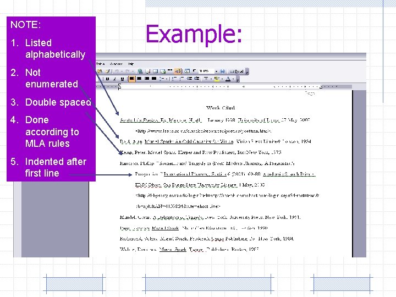396x297 pixels.
Task: Click the Decrease Indent icon
Action: coord(189,79)
